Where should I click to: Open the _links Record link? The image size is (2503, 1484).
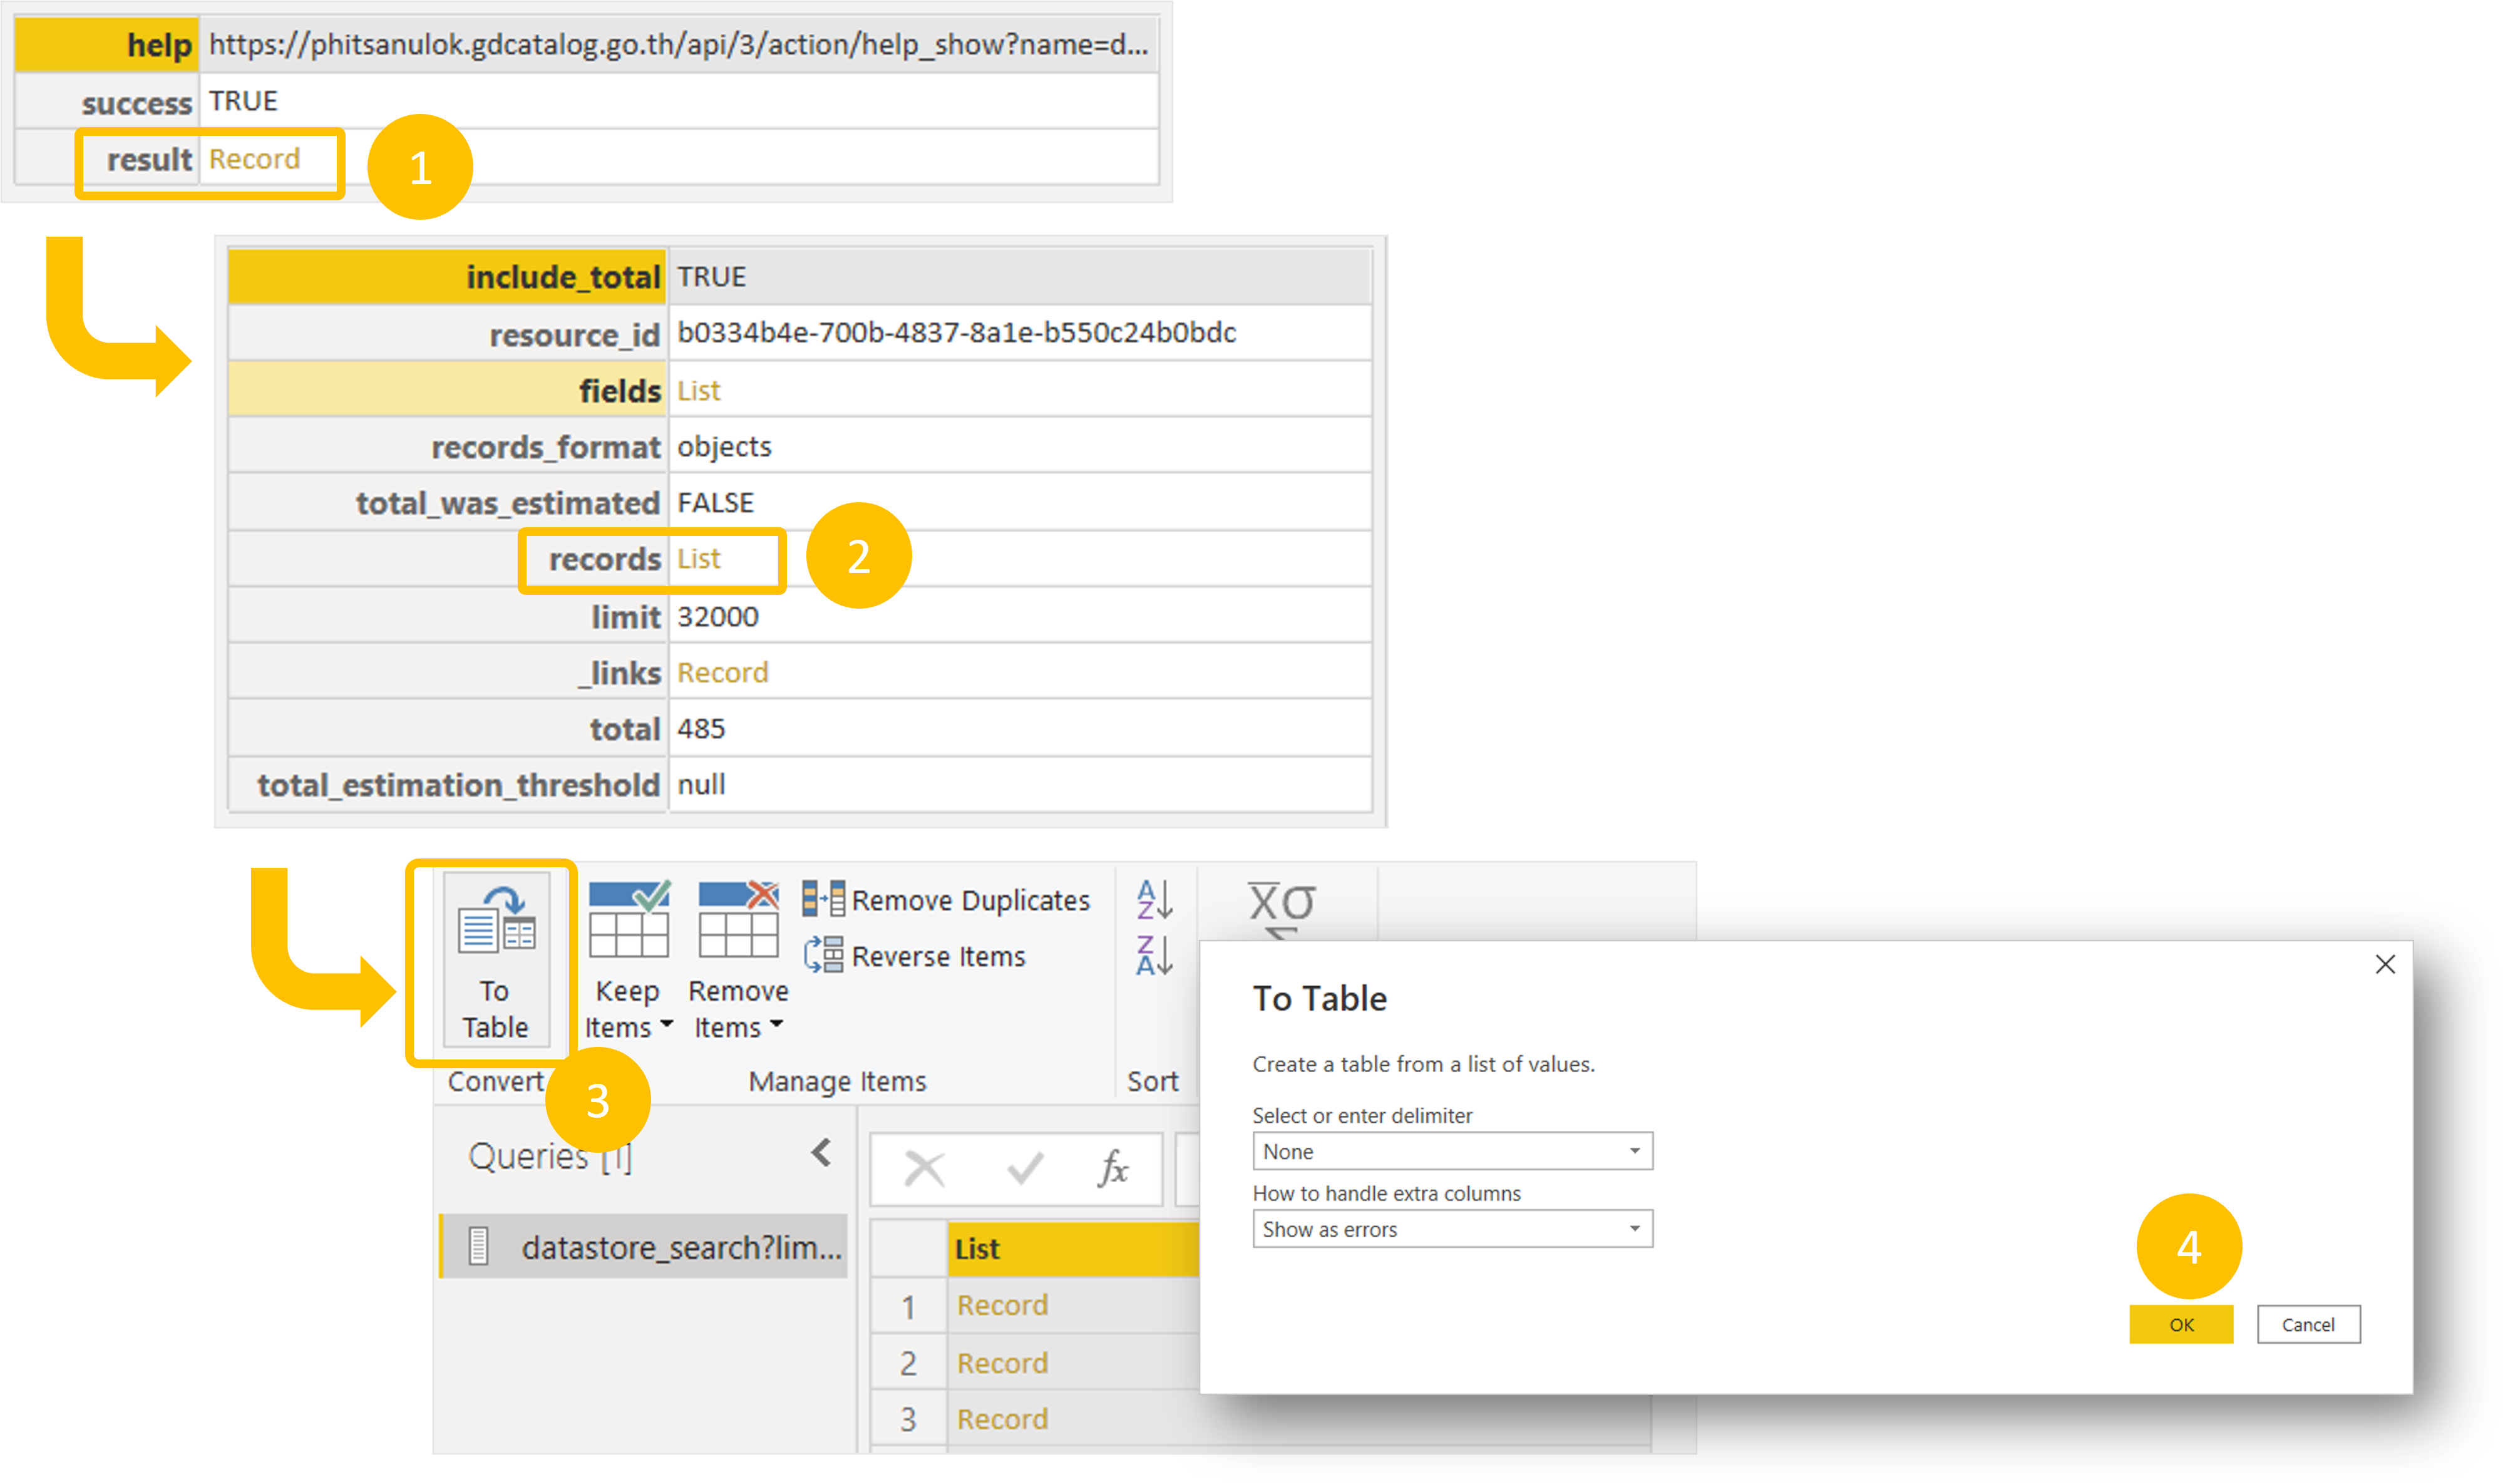pos(722,673)
